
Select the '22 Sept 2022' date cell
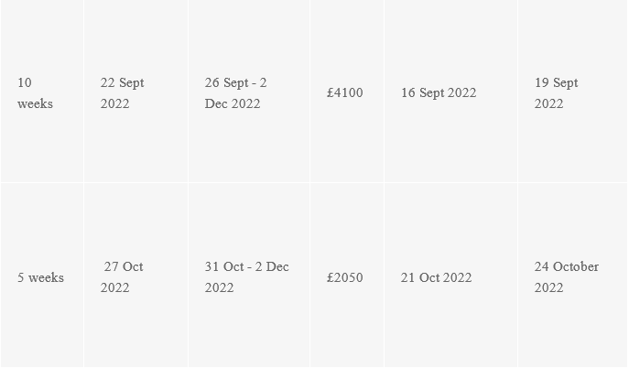(x=136, y=92)
